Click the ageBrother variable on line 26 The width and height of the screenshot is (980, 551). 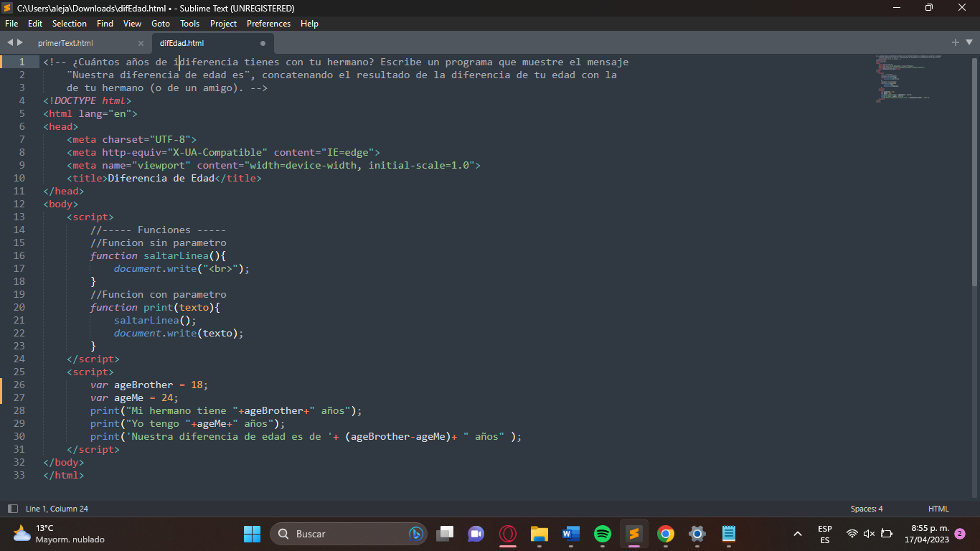click(x=143, y=385)
